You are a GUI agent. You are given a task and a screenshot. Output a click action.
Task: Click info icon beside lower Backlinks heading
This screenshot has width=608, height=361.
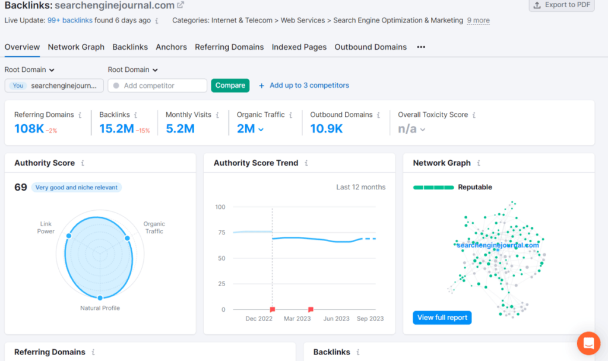(358, 352)
